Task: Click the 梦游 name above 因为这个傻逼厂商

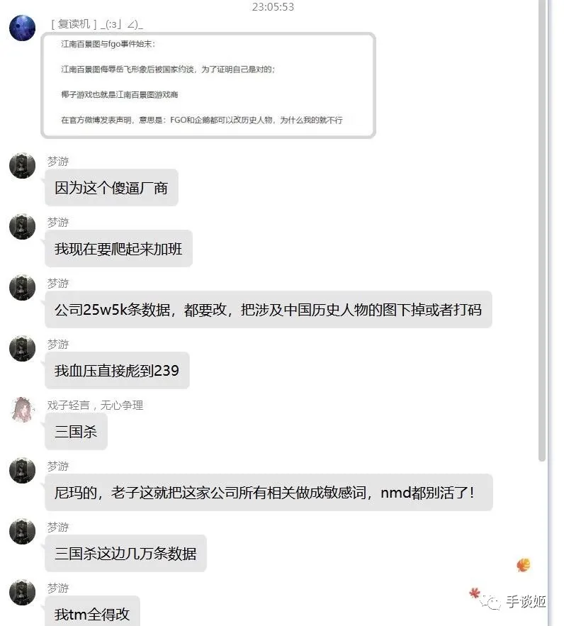Action: 58,162
